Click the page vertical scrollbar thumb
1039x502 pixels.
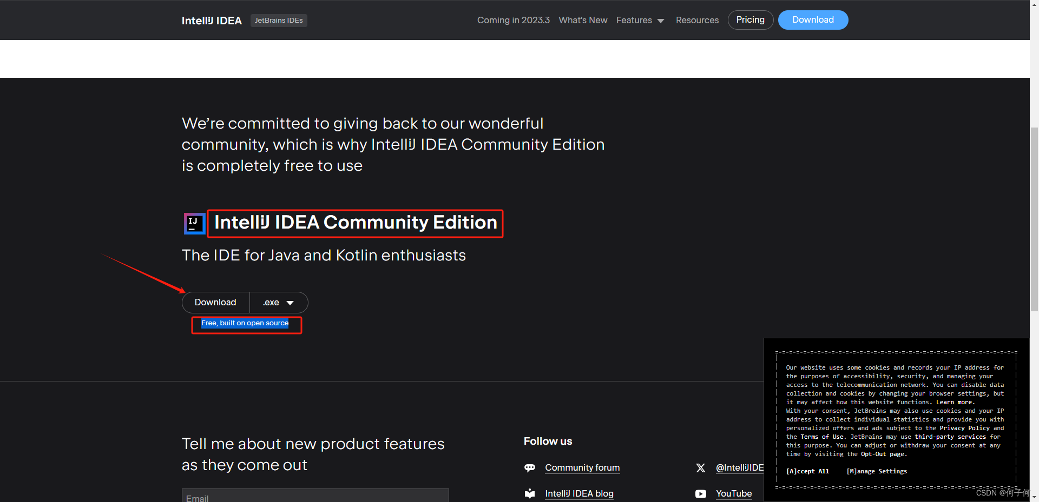pos(1034,219)
